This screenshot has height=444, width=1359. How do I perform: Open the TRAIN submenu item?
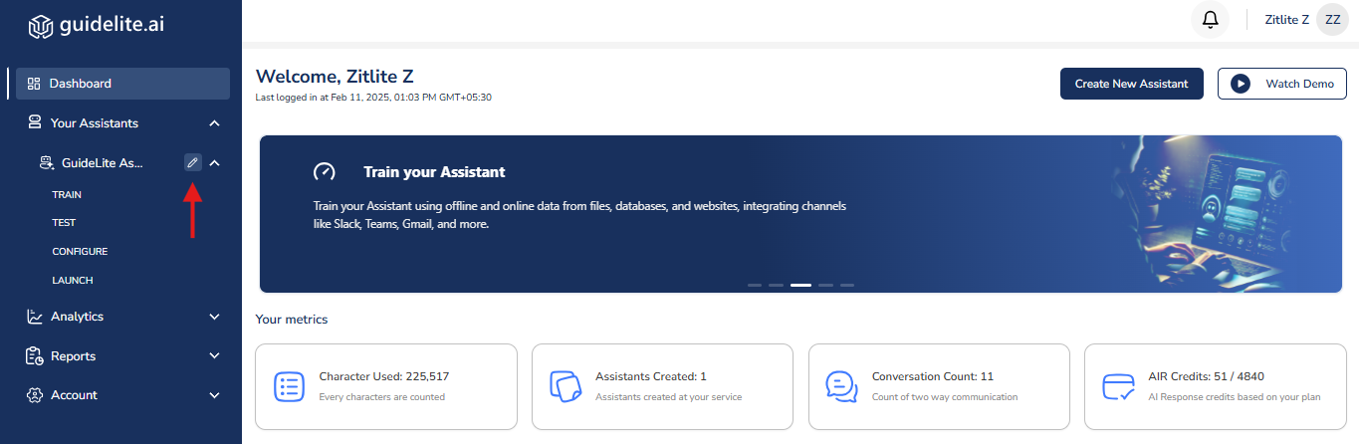tap(67, 195)
